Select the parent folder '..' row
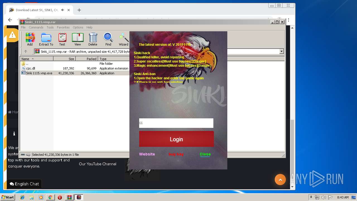 (75, 64)
